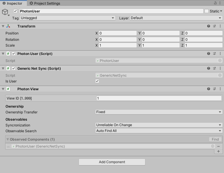224x173 pixels.
Task: Click the Add Component button
Action: point(112,162)
